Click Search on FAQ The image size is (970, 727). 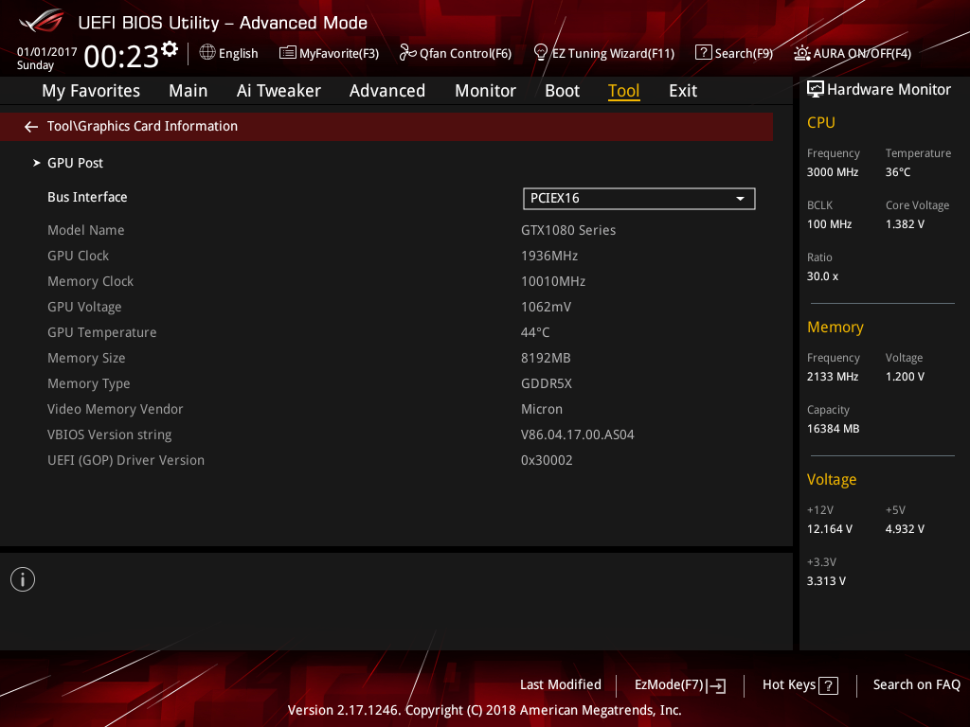point(916,685)
